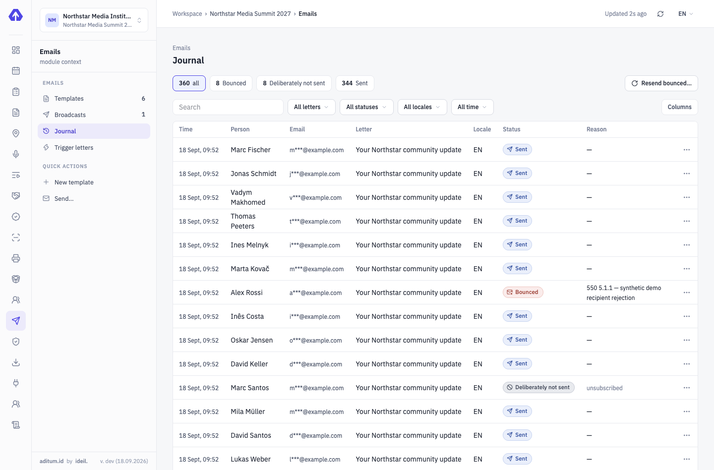Viewport: 714px width, 470px height.
Task: Open the badge-check icon in rail
Action: 16,217
